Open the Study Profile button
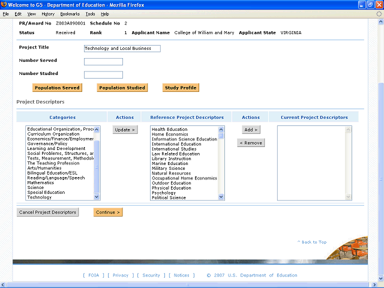 180,88
